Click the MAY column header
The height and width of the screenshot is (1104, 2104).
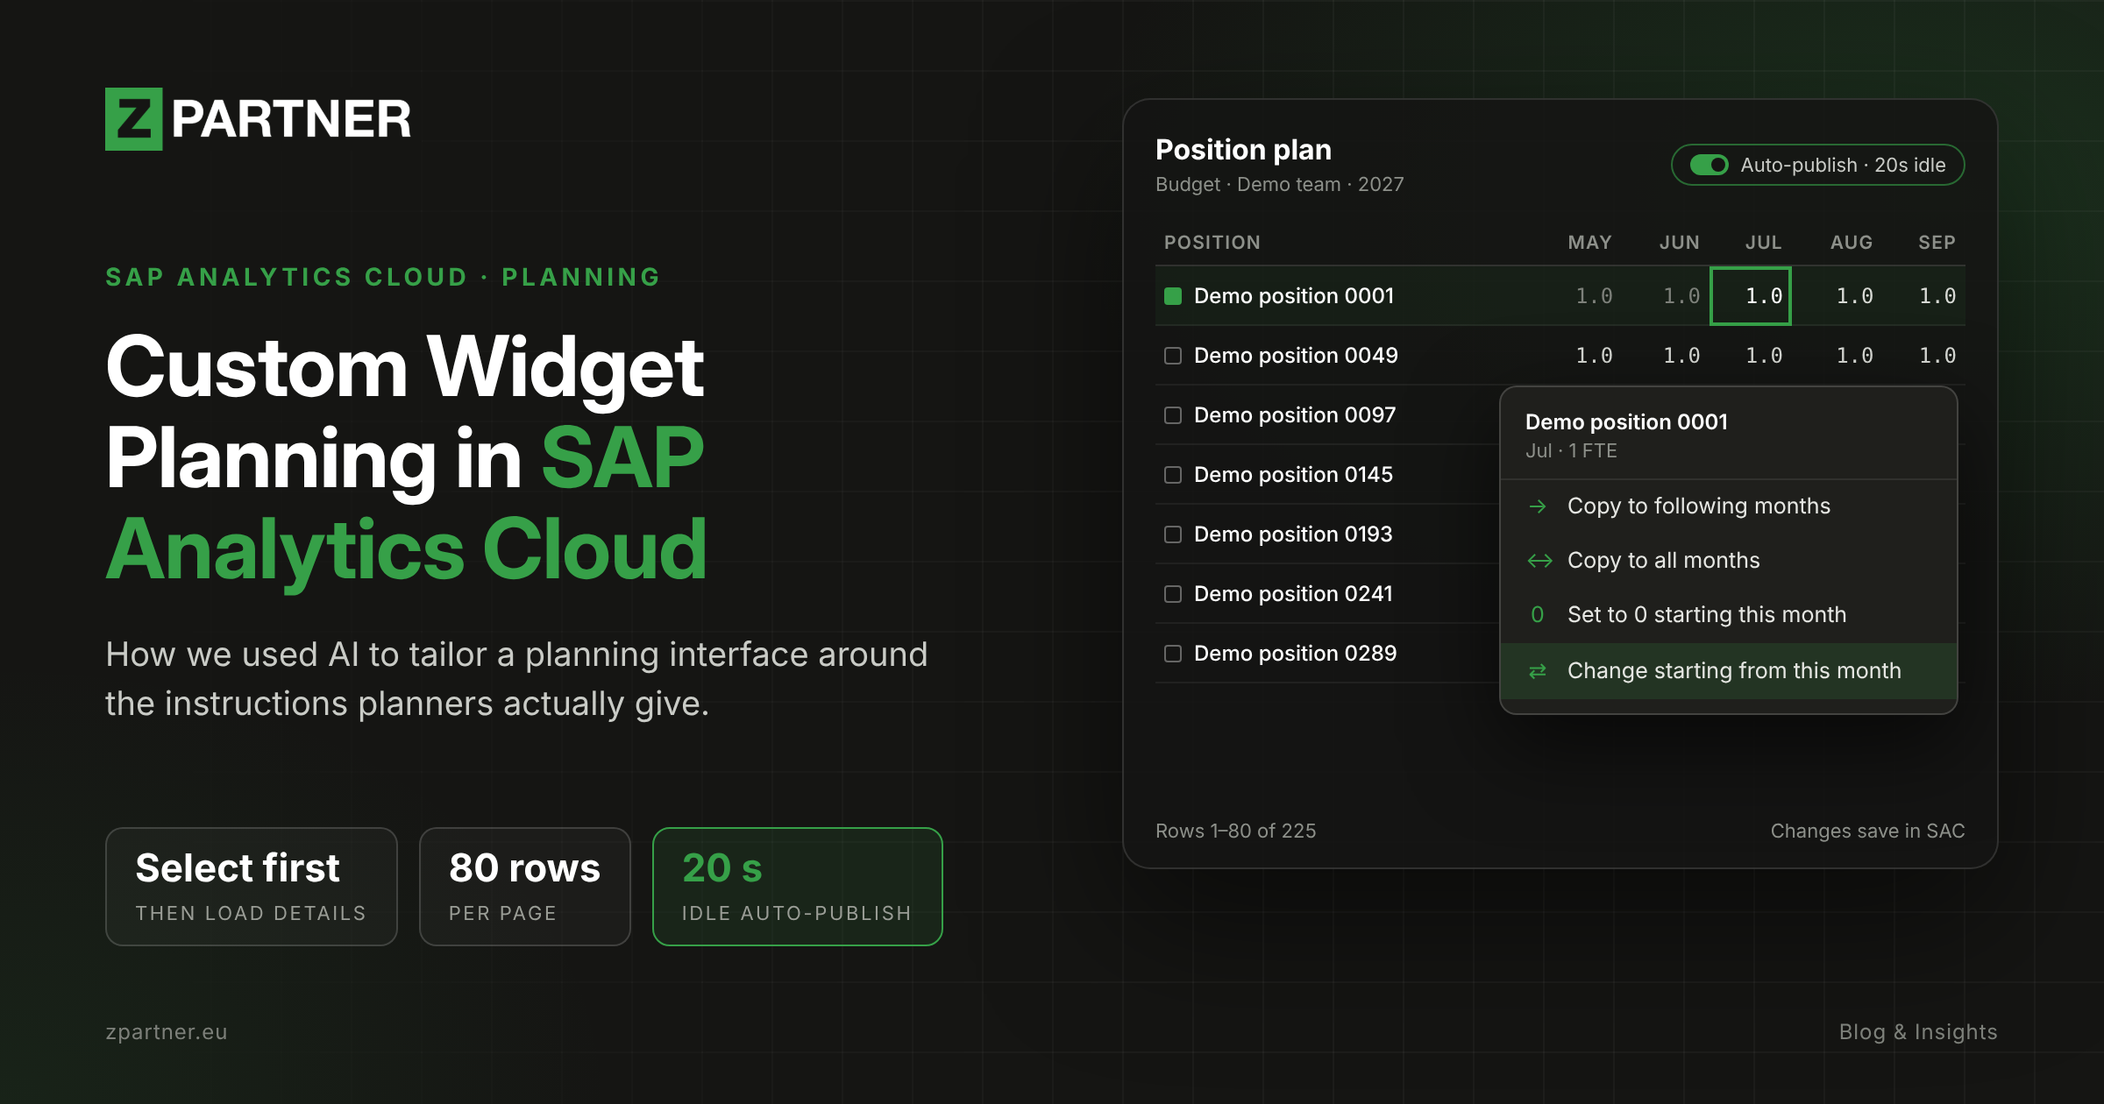[1589, 243]
